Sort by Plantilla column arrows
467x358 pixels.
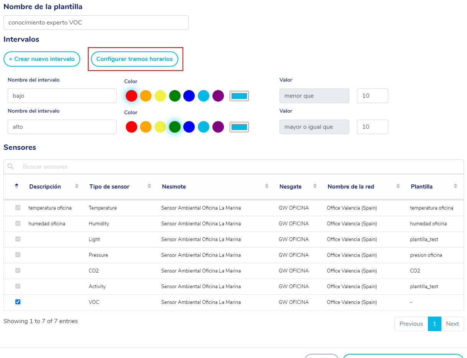tap(455, 186)
